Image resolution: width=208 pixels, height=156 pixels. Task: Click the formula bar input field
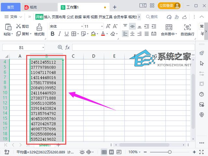pyautogui.click(x=134, y=47)
